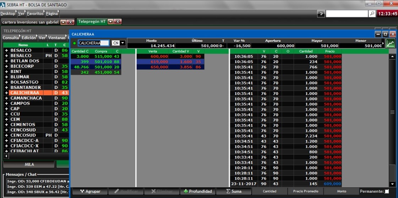Close the cartera inversiones san gabriel tab
398x198 pixels.
click(71, 22)
